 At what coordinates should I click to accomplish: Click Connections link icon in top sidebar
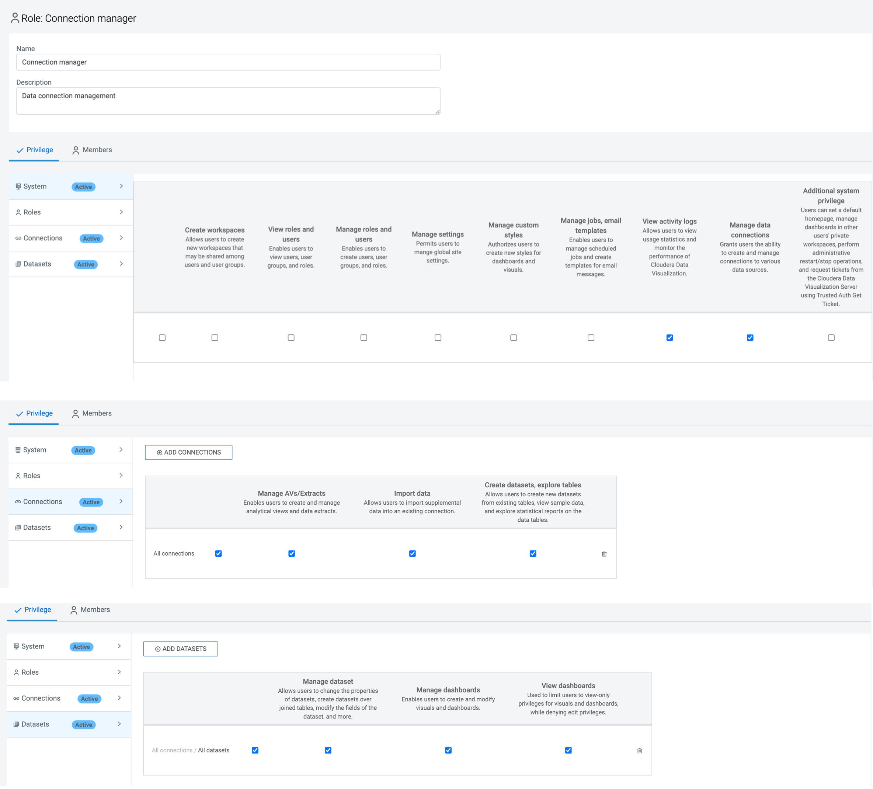[18, 238]
